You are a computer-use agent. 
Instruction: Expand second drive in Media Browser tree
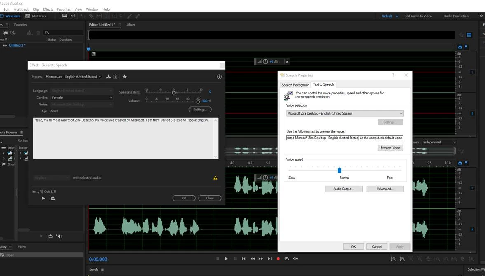[4, 159]
